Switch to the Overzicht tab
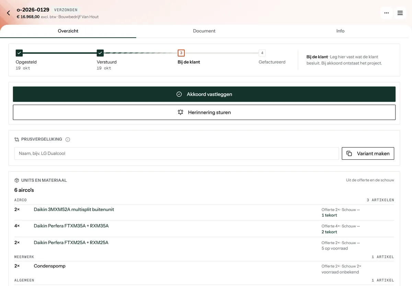 pyautogui.click(x=68, y=31)
